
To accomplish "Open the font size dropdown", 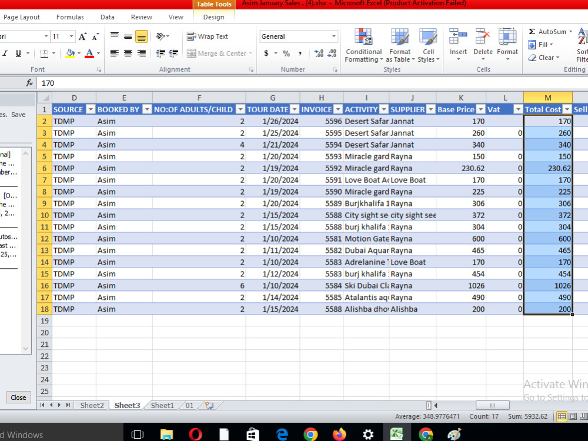I will 71,36.
